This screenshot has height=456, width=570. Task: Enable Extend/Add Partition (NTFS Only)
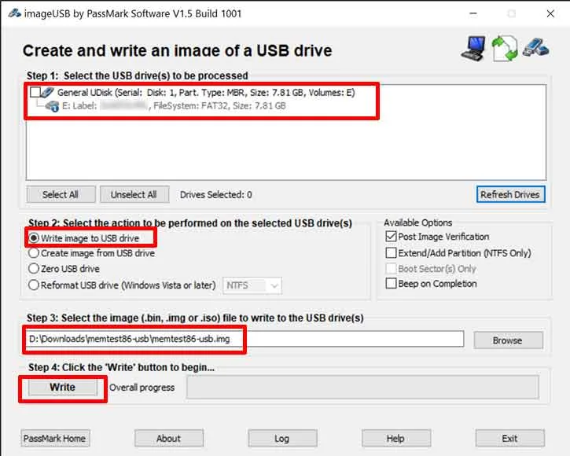pos(391,252)
